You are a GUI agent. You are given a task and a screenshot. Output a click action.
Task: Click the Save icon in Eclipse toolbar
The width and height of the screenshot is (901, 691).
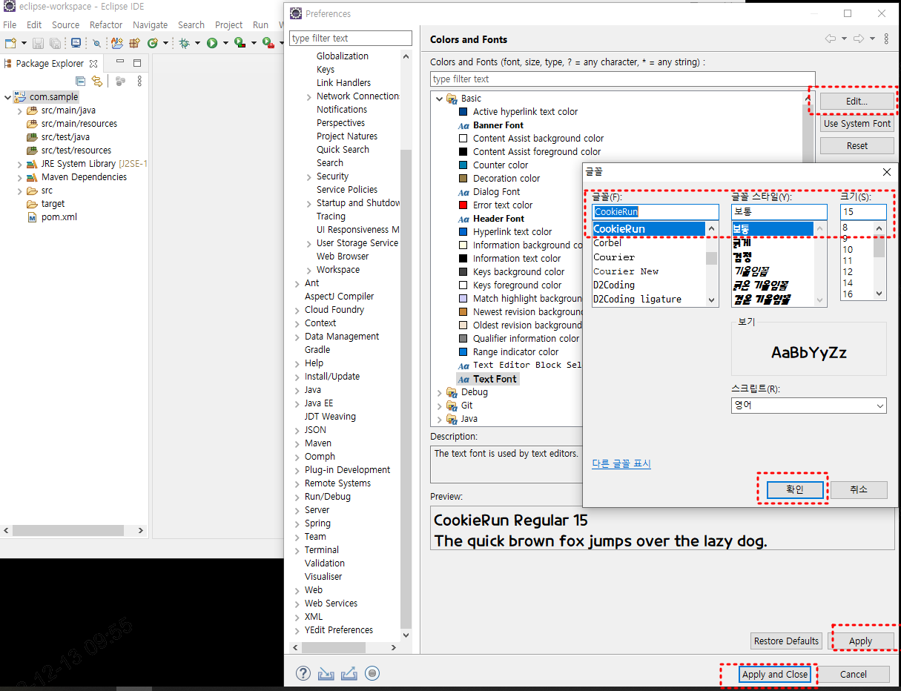38,43
